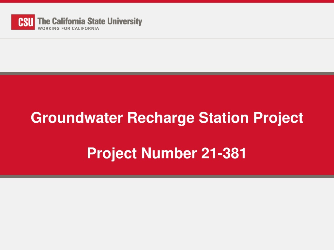Click the gray stripe beneath the red banner

click(x=167, y=176)
